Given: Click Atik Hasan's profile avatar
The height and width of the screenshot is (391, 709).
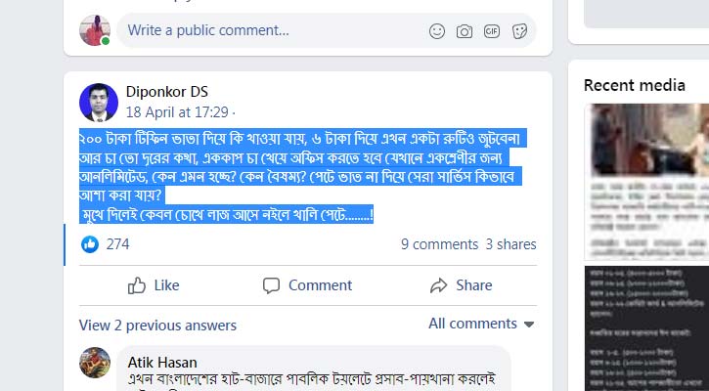Looking at the screenshot, I should point(95,363).
